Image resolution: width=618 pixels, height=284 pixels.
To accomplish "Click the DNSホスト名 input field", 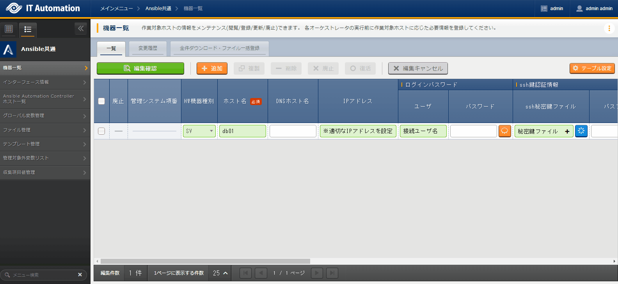I will pyautogui.click(x=293, y=131).
